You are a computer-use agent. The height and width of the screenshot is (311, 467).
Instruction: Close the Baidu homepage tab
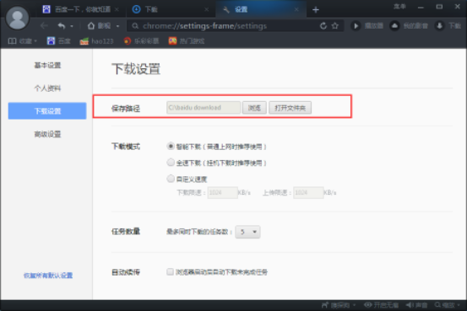(117, 9)
